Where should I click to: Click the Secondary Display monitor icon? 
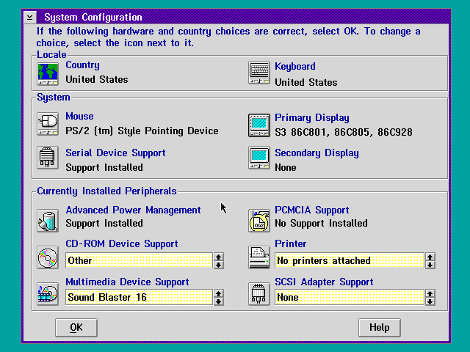[x=259, y=158]
